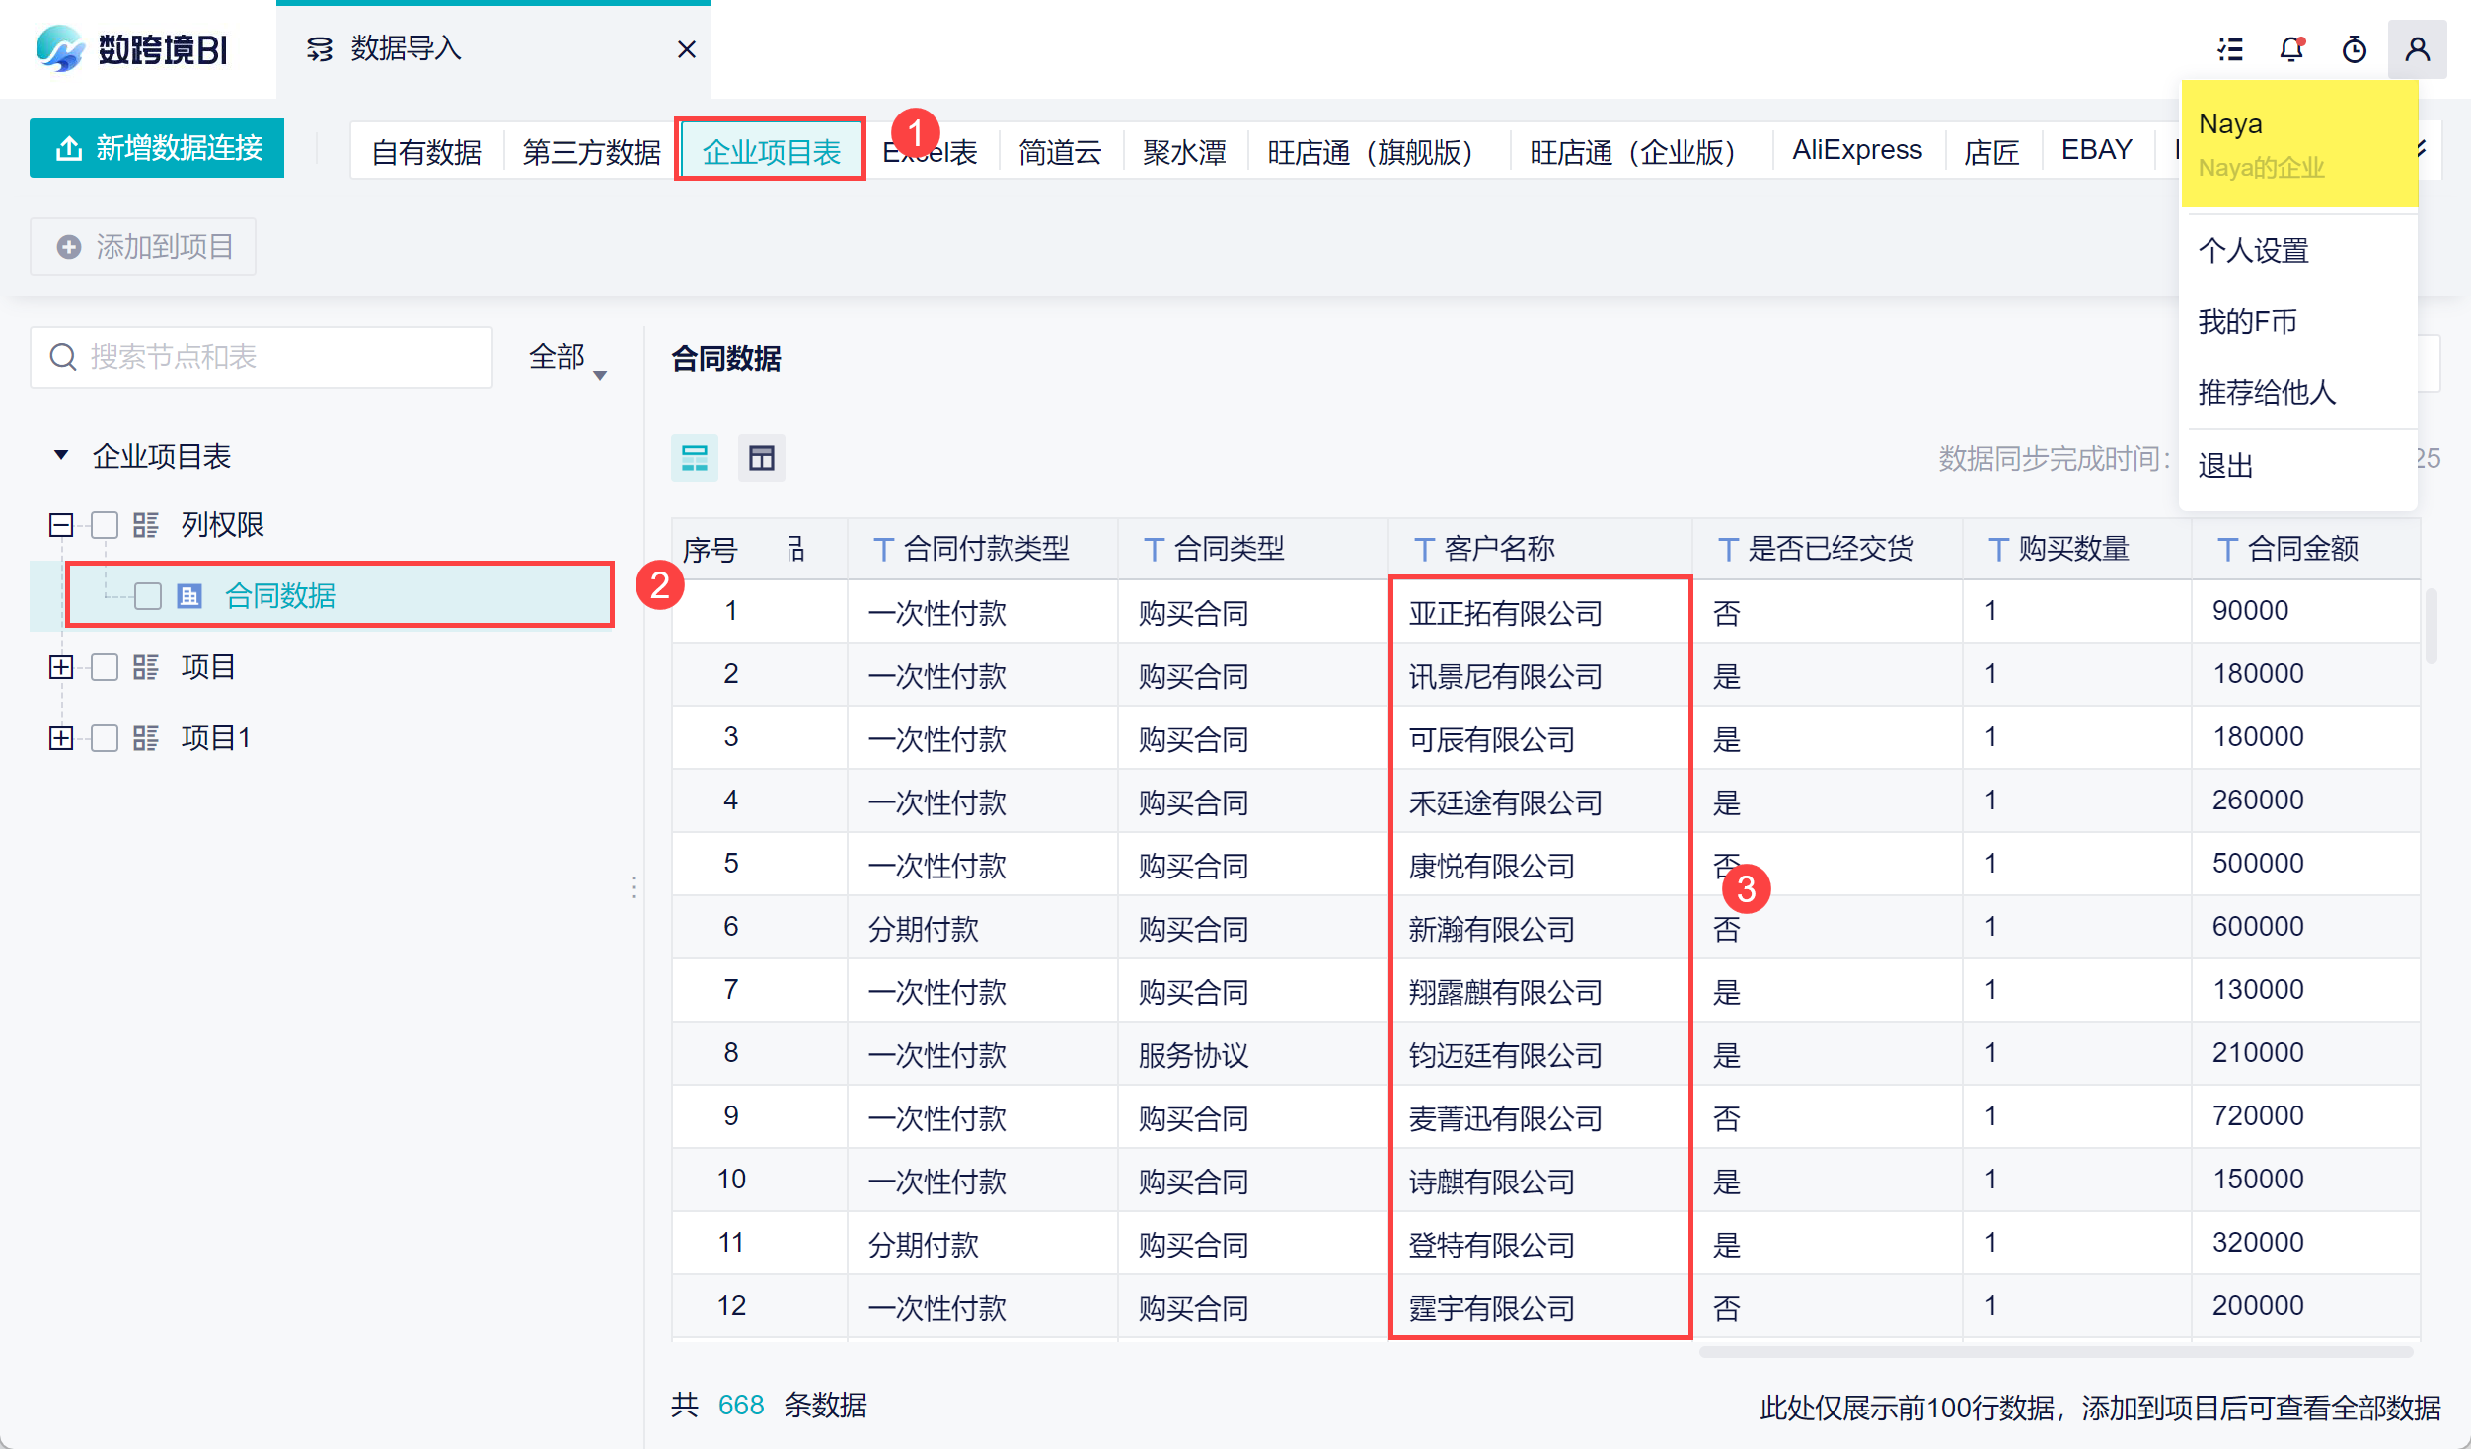This screenshot has width=2471, height=1449.
Task: Open the EBAY tab
Action: point(2096,151)
